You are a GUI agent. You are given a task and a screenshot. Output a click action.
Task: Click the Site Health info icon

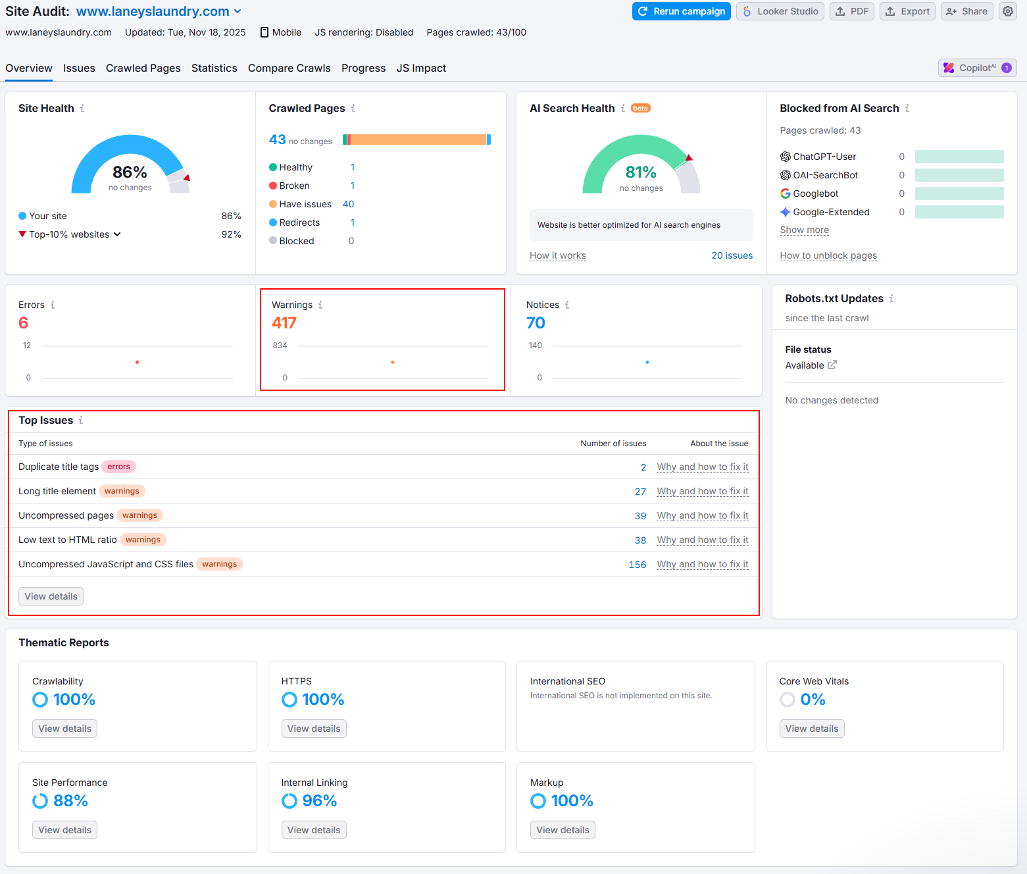[x=82, y=109]
